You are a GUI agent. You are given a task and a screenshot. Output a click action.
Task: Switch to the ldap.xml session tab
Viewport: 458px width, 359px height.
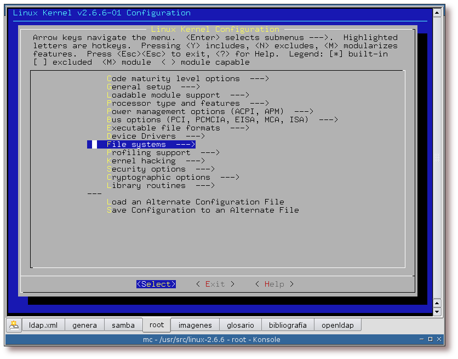click(x=43, y=325)
